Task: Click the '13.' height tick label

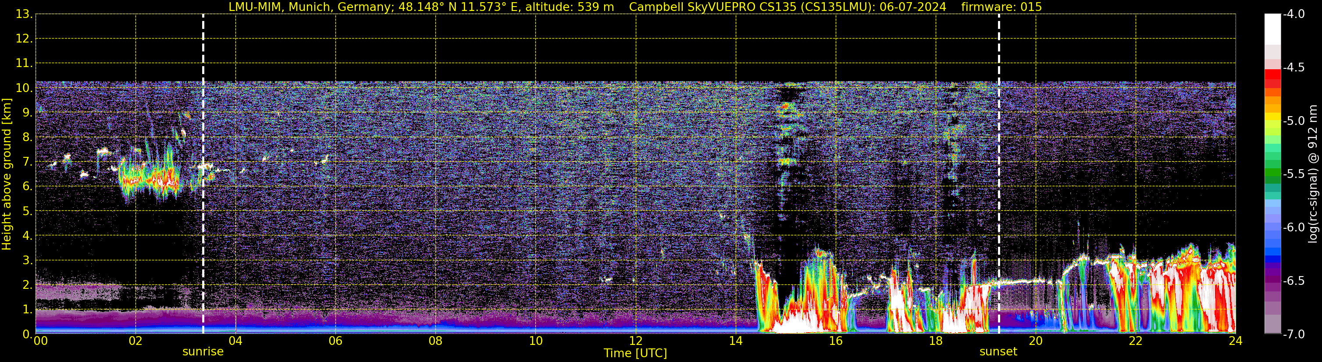Action: click(24, 14)
